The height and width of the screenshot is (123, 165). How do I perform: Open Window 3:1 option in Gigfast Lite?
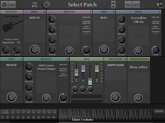coord(86,32)
